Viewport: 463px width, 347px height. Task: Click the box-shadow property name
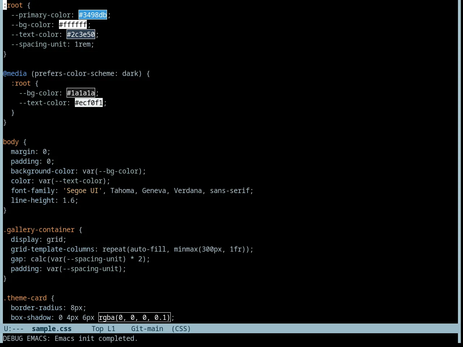pyautogui.click(x=31, y=317)
